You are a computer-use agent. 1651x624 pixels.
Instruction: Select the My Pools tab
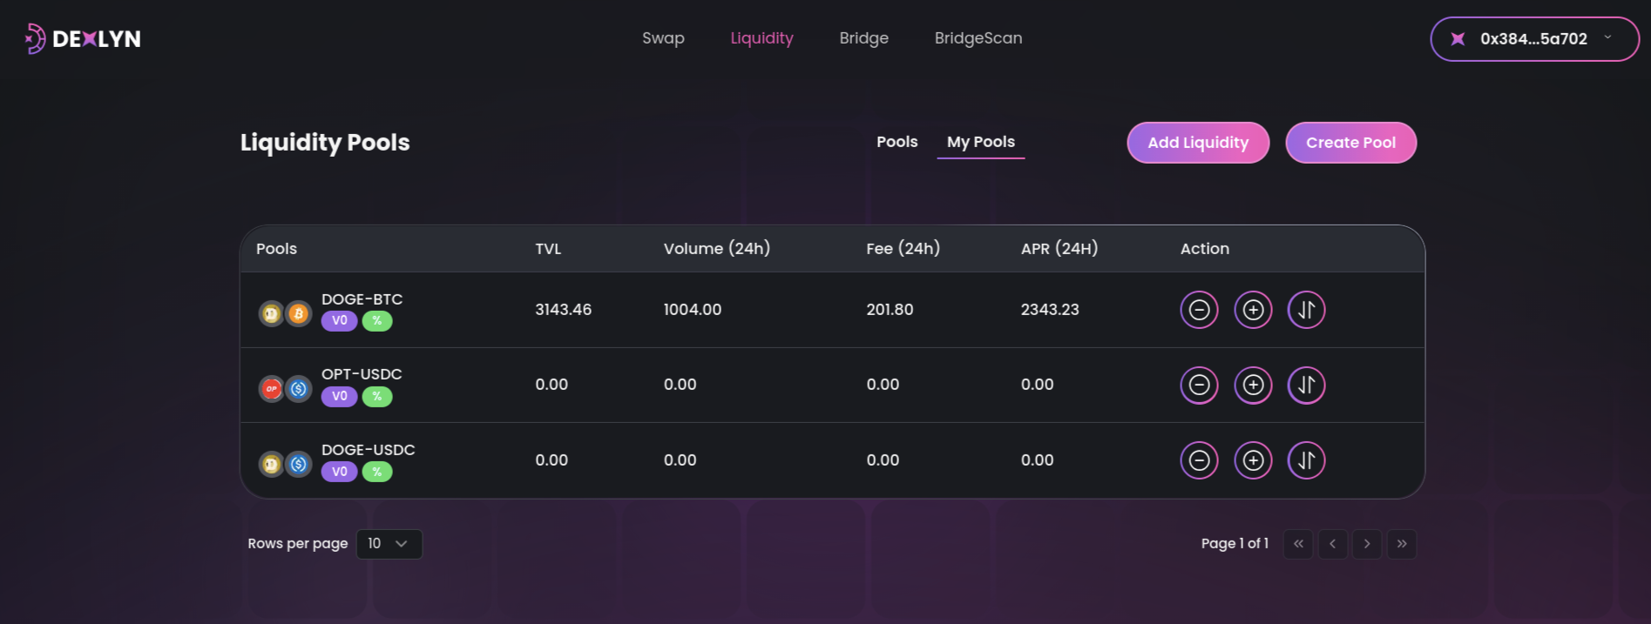coord(980,142)
